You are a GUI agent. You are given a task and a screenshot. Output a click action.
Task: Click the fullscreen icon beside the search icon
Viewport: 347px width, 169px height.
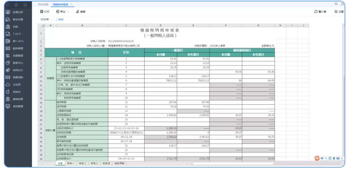(343, 4)
